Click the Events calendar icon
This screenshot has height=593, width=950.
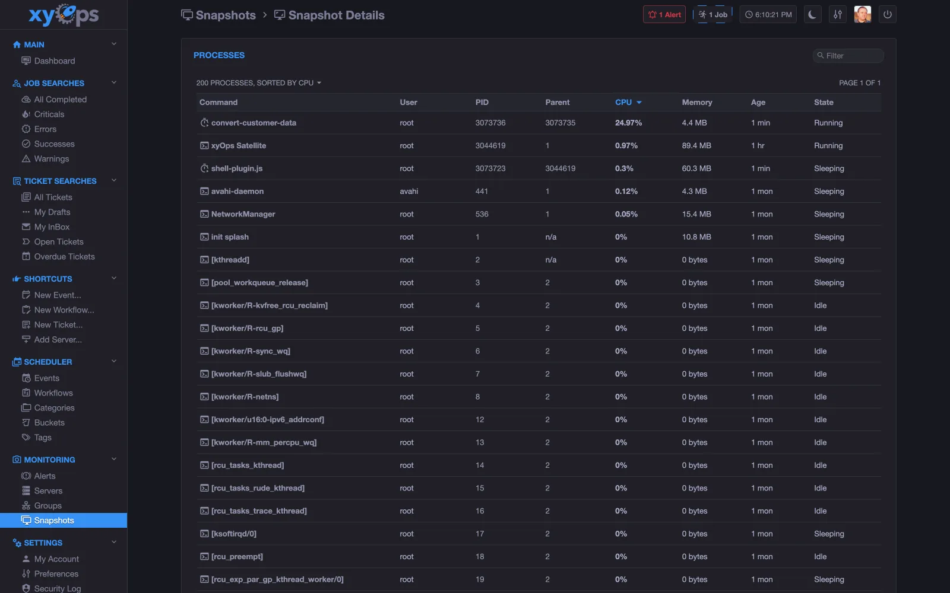coord(26,378)
